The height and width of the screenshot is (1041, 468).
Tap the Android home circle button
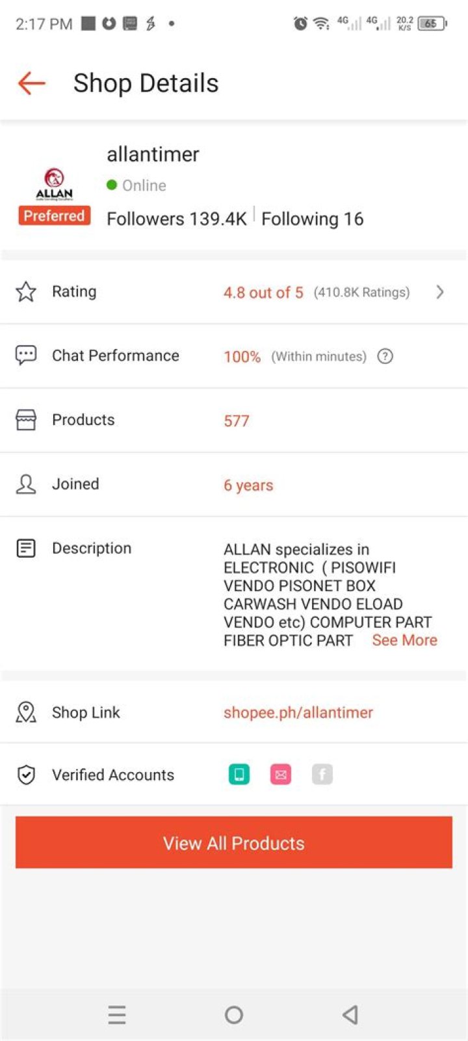tap(234, 1014)
